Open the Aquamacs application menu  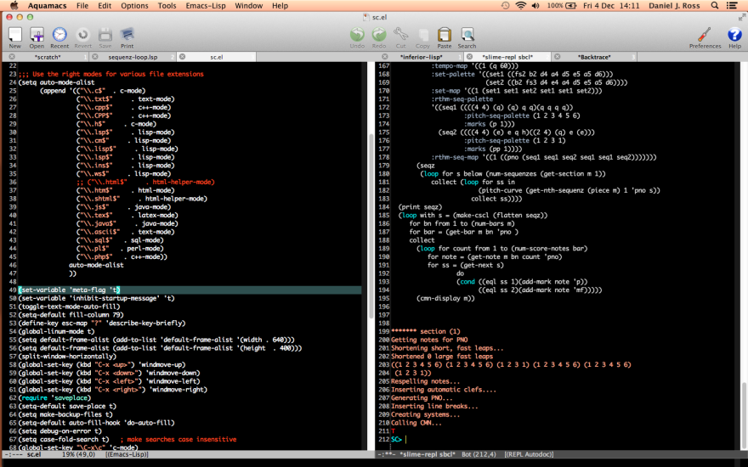pos(48,6)
